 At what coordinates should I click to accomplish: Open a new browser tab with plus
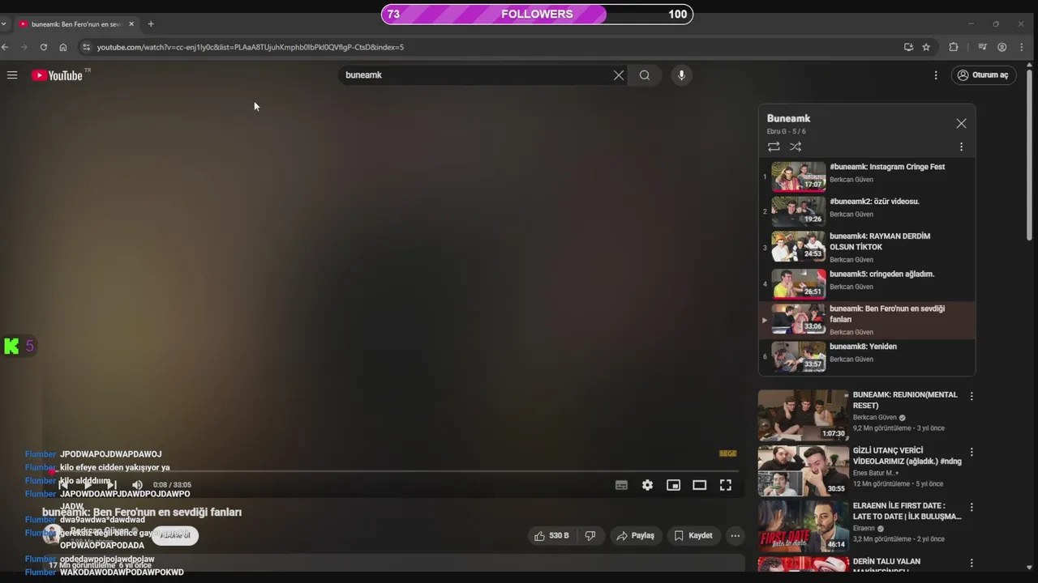(x=151, y=24)
